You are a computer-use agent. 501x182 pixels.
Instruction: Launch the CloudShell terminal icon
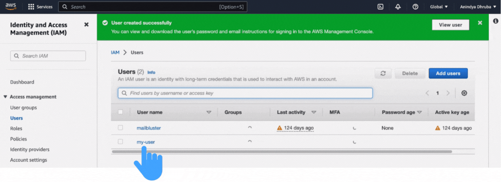[381, 7]
